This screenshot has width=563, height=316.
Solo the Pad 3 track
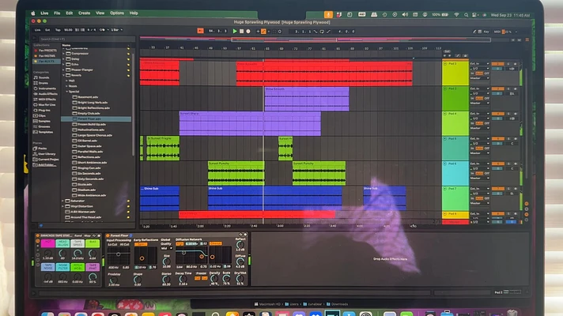click(x=508, y=88)
